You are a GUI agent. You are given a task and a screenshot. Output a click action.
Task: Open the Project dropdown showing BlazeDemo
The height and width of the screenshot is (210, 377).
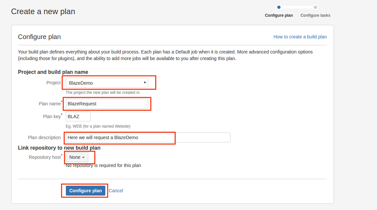[x=107, y=83]
